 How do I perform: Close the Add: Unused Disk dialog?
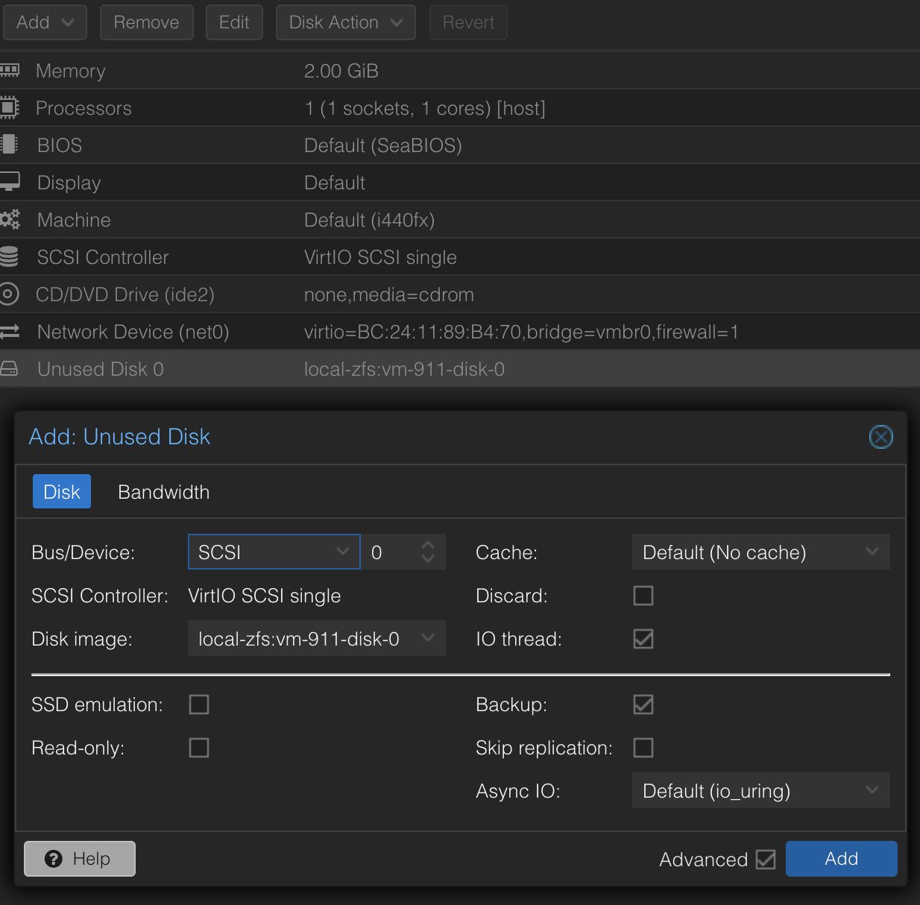(x=880, y=437)
